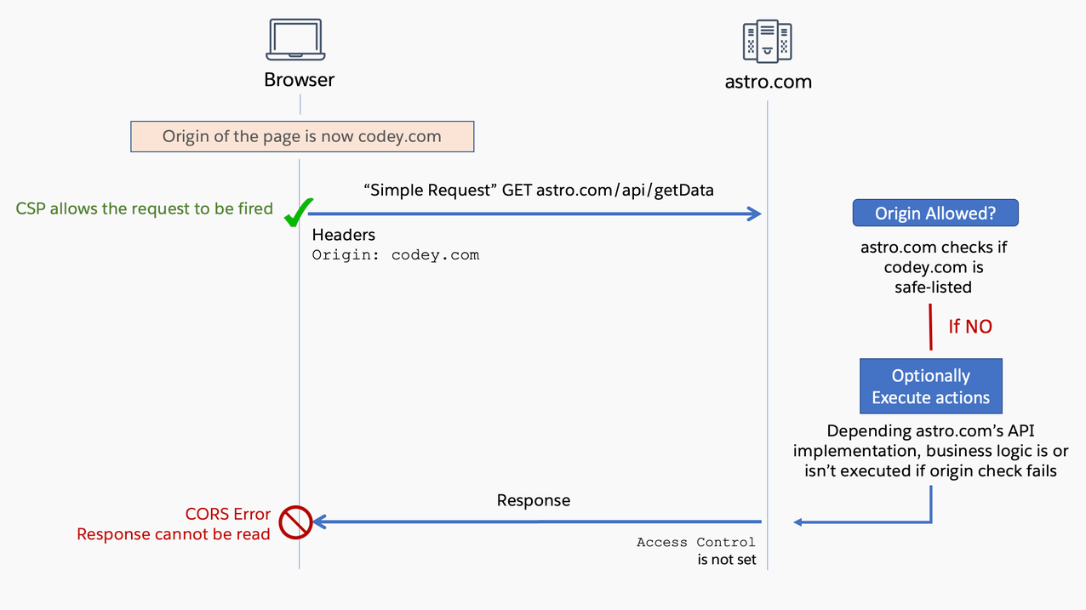The height and width of the screenshot is (610, 1086).
Task: Enable the origin safe-list check
Action: pos(934,266)
